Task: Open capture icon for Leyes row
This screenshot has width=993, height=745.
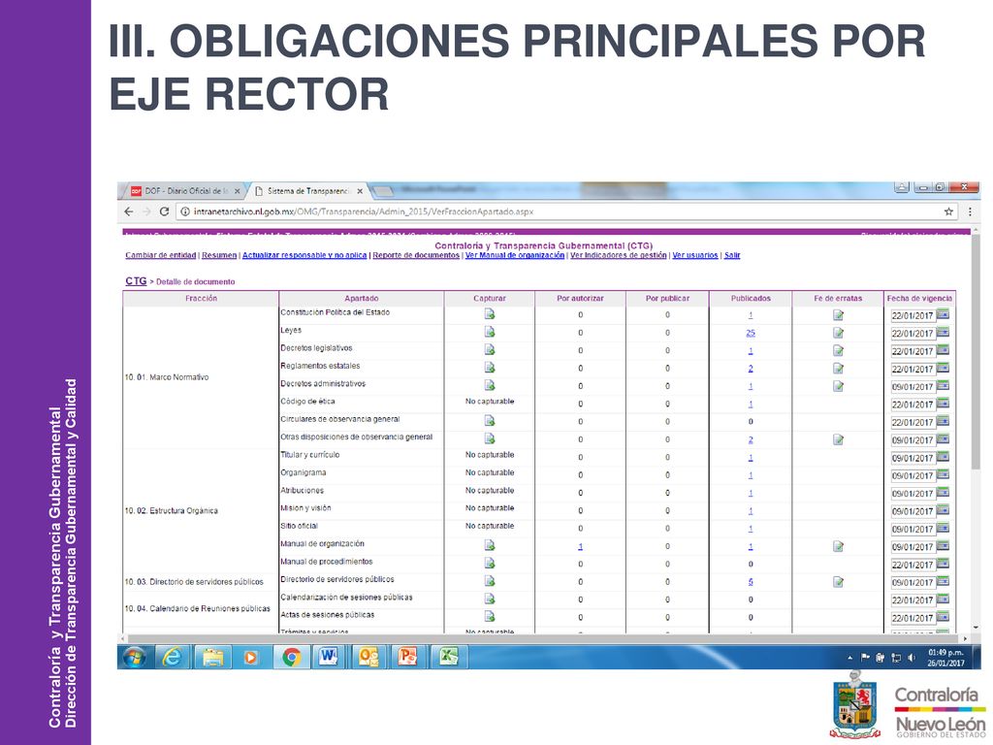Action: [489, 332]
